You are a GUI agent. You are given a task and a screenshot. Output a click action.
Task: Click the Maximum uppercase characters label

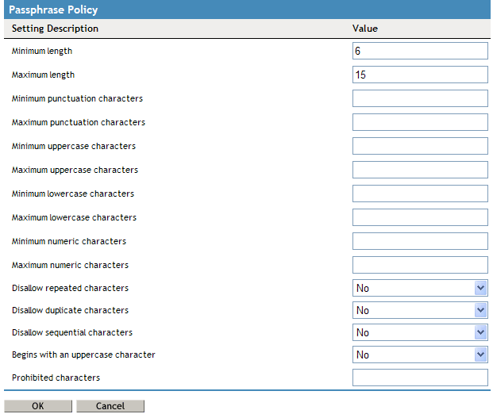(x=75, y=170)
